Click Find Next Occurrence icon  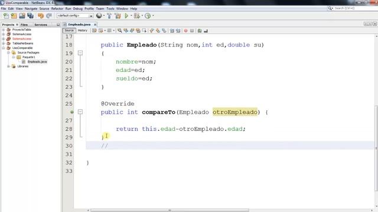coord(132,31)
